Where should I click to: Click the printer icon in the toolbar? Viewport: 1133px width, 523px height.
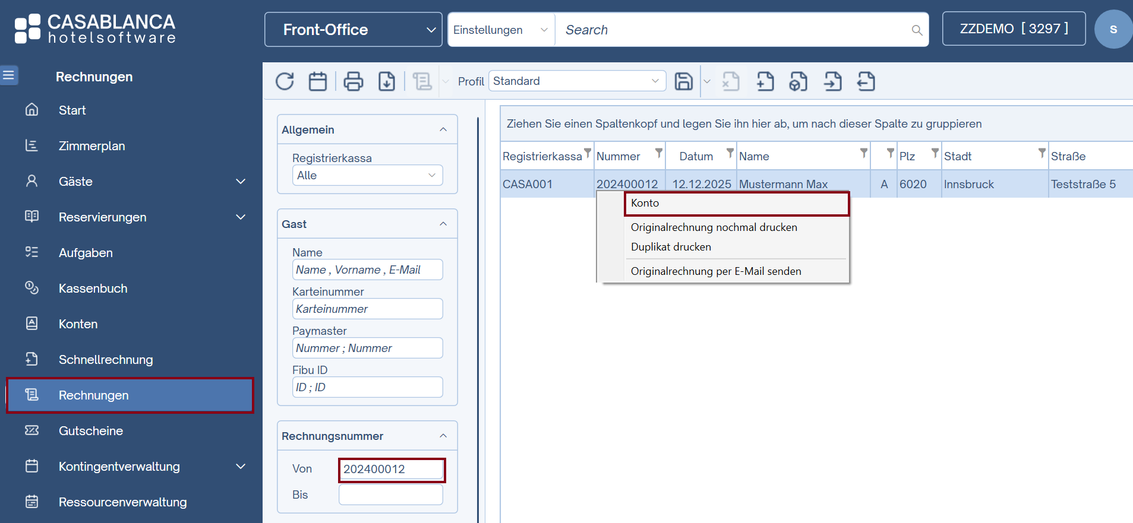pyautogui.click(x=354, y=81)
